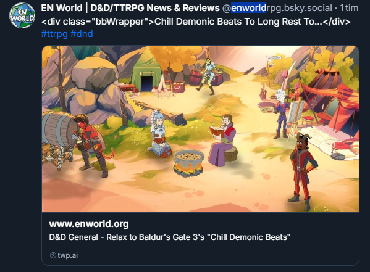
Task: Click the www.enworld.org domain in link card
Action: (x=89, y=224)
